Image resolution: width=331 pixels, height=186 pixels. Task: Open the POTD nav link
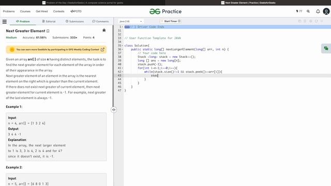coord(76,11)
